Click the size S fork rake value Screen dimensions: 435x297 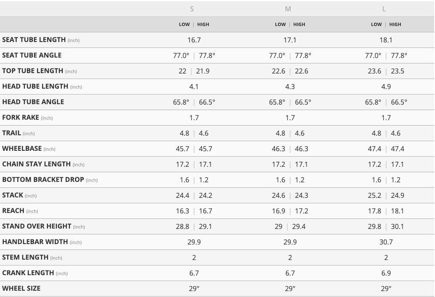tap(194, 118)
